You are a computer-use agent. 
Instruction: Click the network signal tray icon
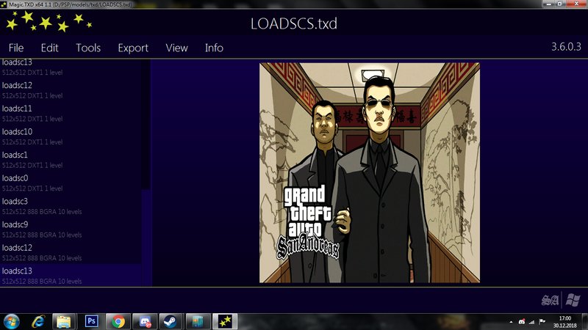pos(531,322)
